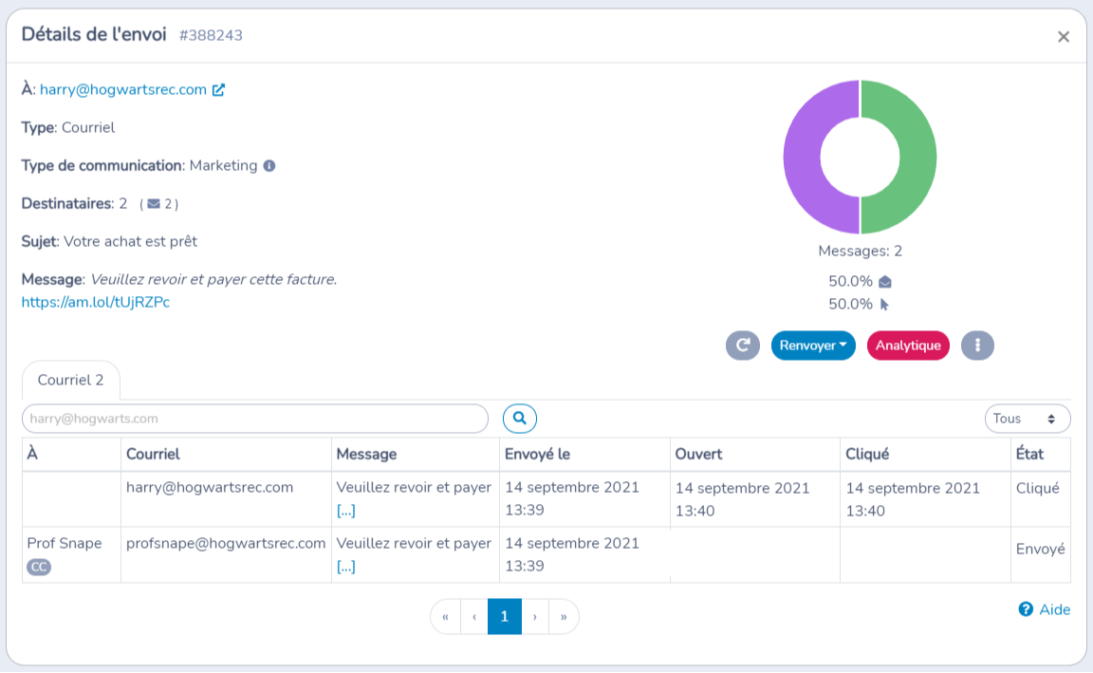Open the harry@hogwartsrec.com recipient link

pyautogui.click(x=123, y=90)
